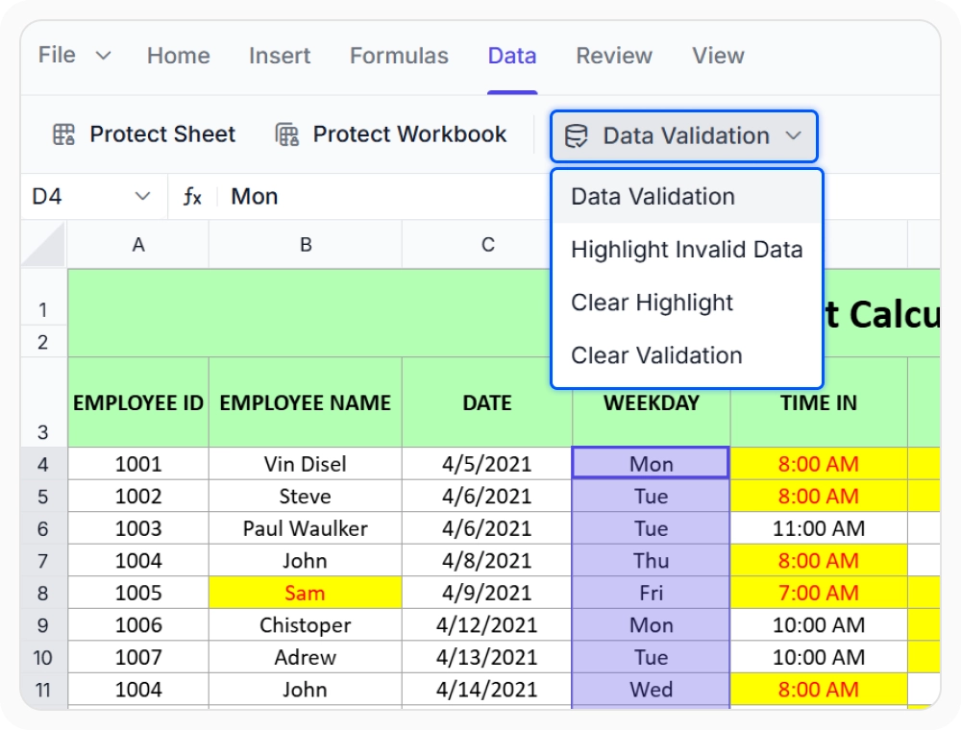Image resolution: width=961 pixels, height=730 pixels.
Task: Click Protect Workbook label
Action: coord(409,134)
